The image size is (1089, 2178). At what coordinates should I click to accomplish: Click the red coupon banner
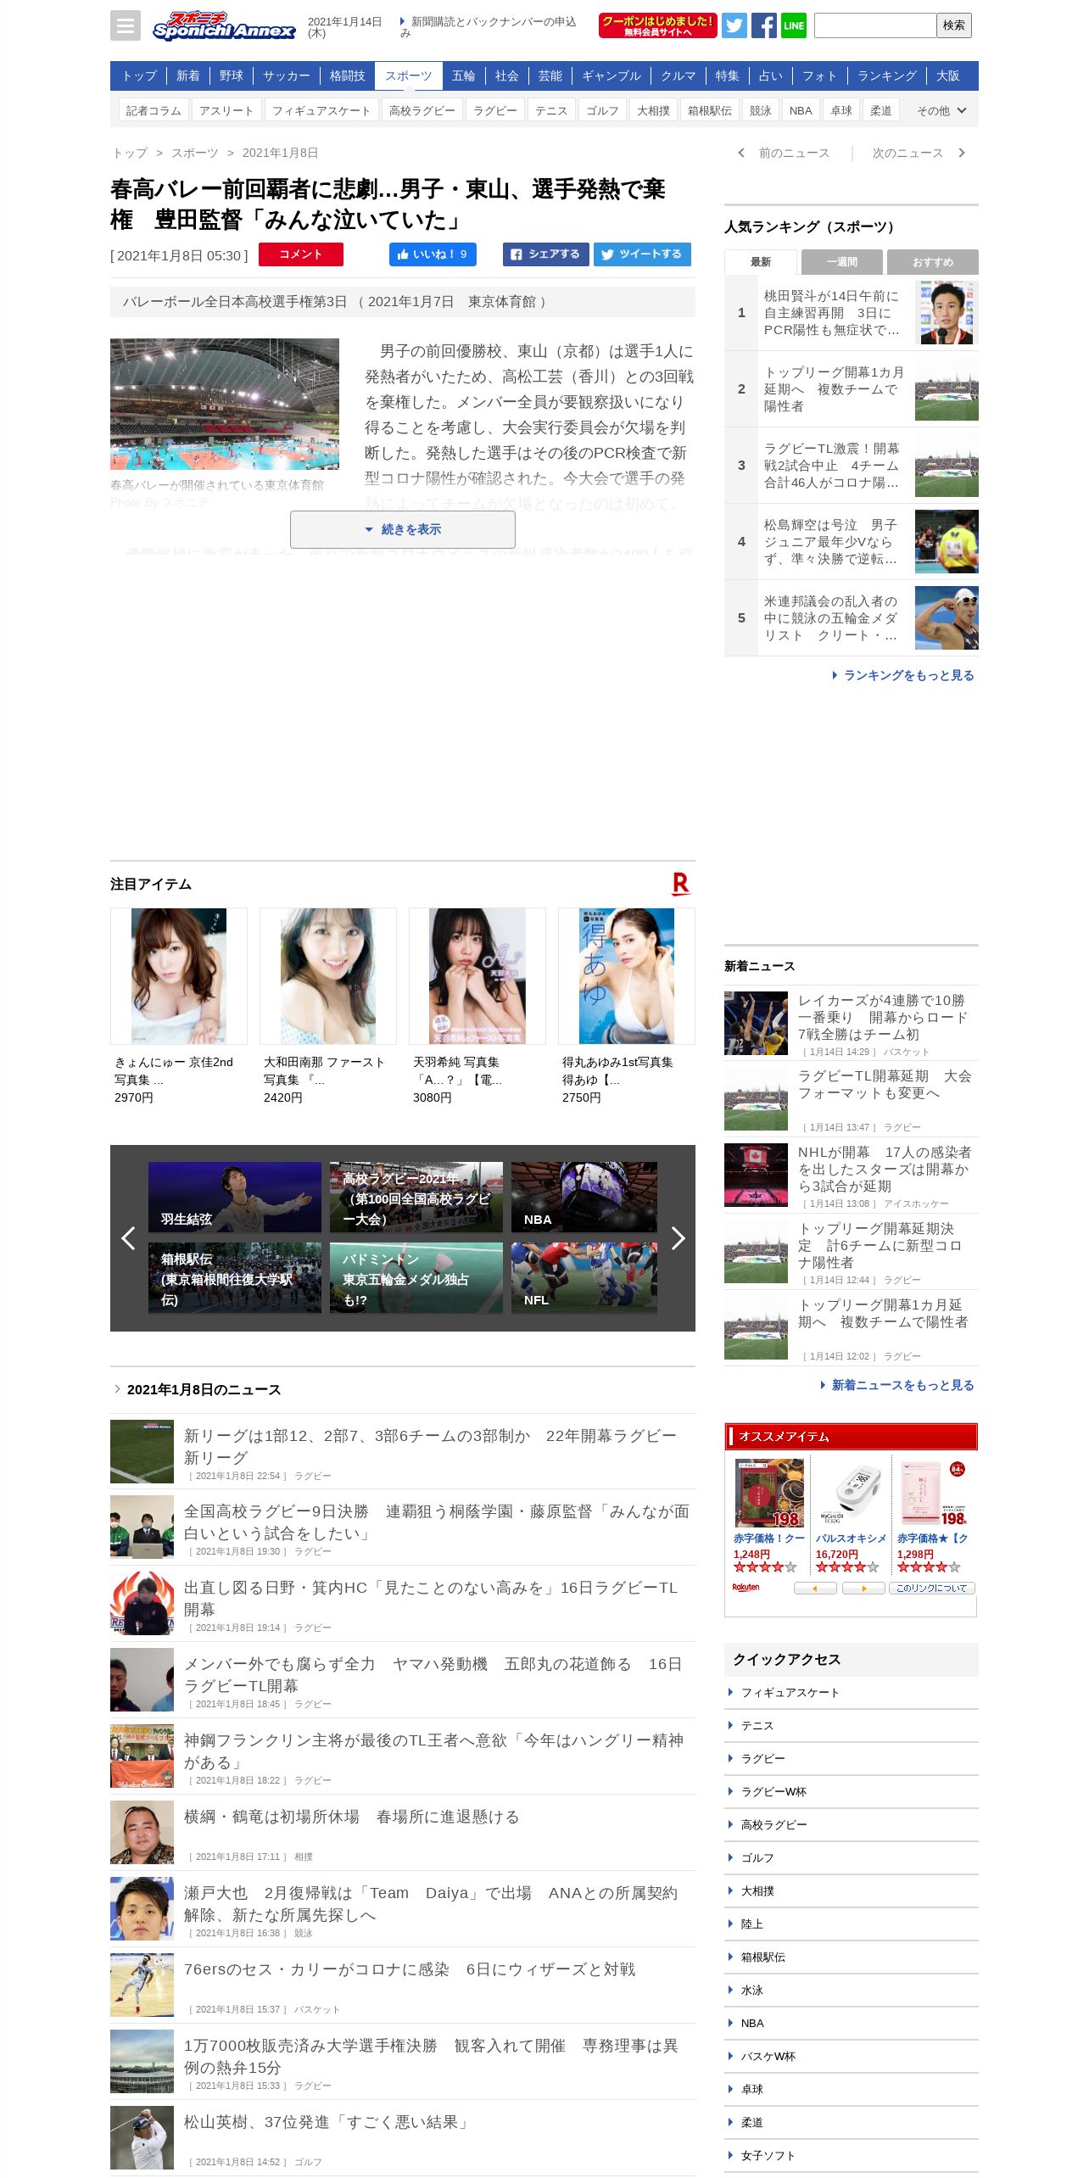click(657, 25)
